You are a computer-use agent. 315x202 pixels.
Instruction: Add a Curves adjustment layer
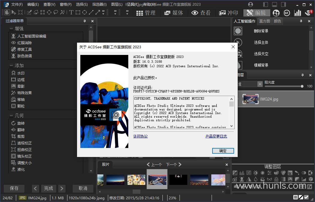tap(249, 173)
